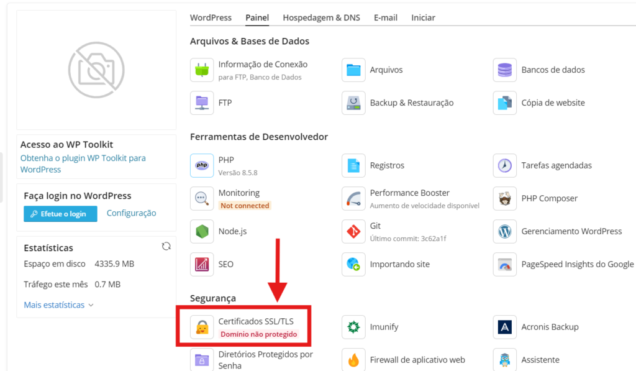The width and height of the screenshot is (636, 371).
Task: Open the FTP icon
Action: (202, 103)
